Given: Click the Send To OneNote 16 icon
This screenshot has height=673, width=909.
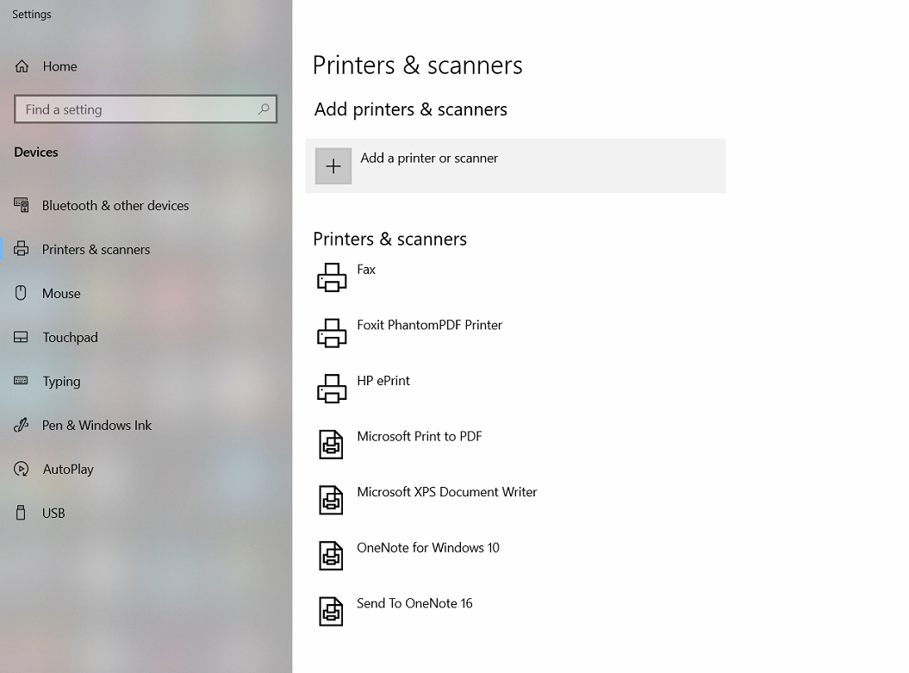Looking at the screenshot, I should (331, 612).
